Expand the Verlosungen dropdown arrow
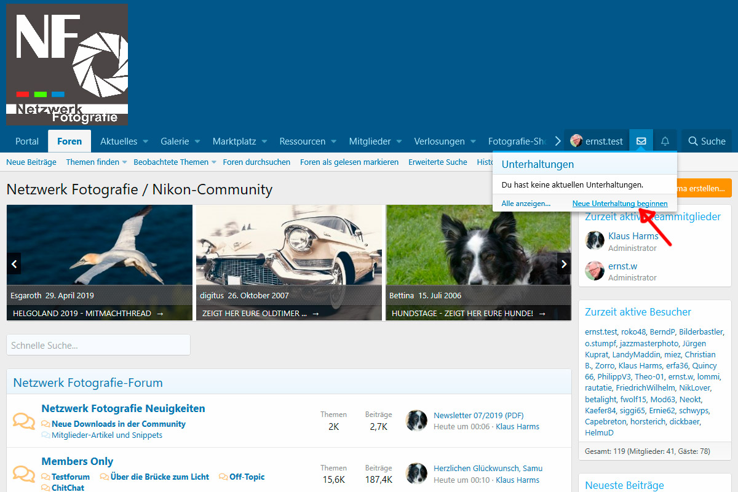 click(x=473, y=141)
